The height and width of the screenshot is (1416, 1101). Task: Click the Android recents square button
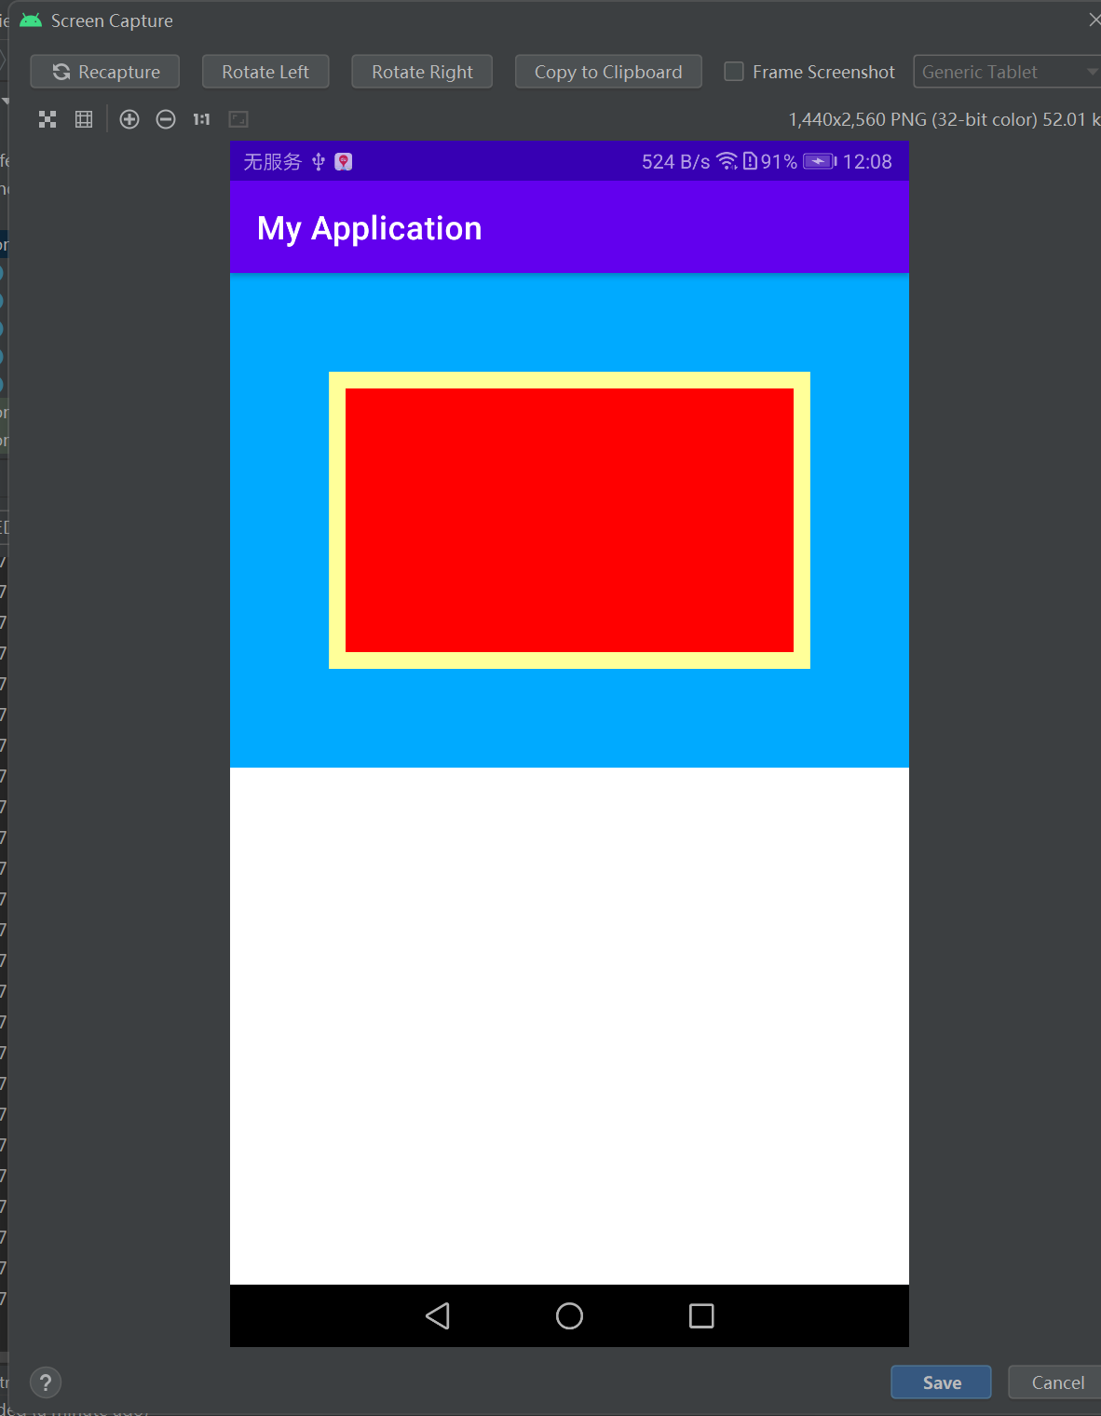tap(701, 1315)
